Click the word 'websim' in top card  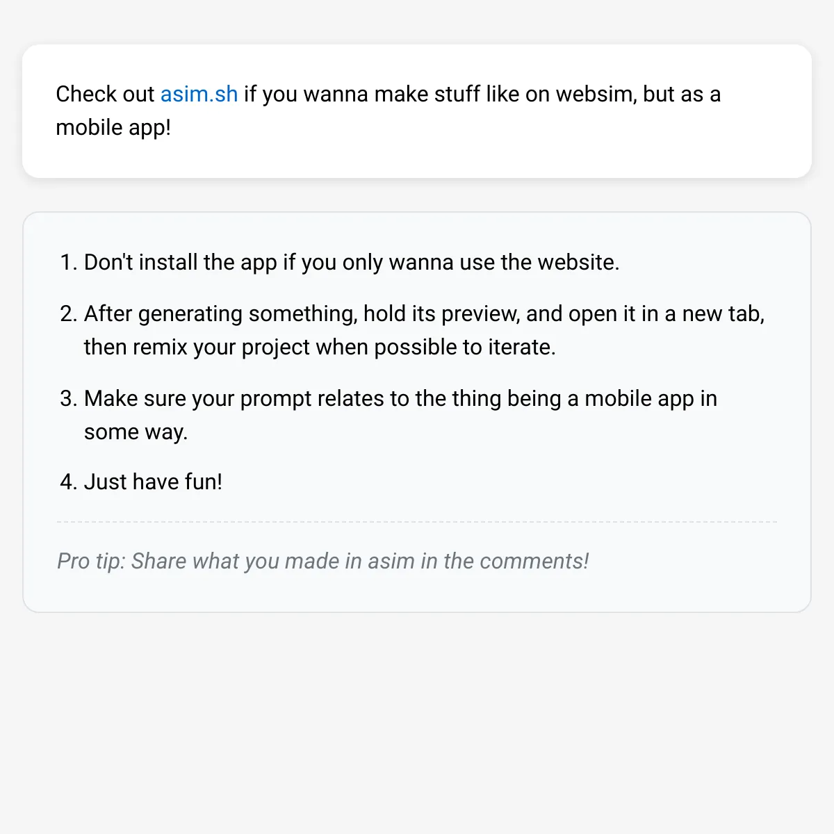[596, 94]
